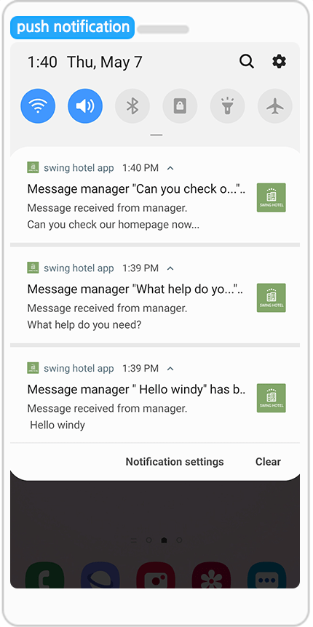
Task: Toggle the sound mode quick setting
Action: click(85, 106)
